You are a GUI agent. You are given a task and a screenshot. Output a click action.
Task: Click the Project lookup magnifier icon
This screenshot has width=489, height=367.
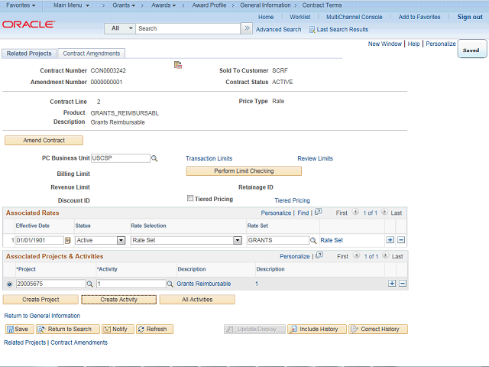[89, 284]
